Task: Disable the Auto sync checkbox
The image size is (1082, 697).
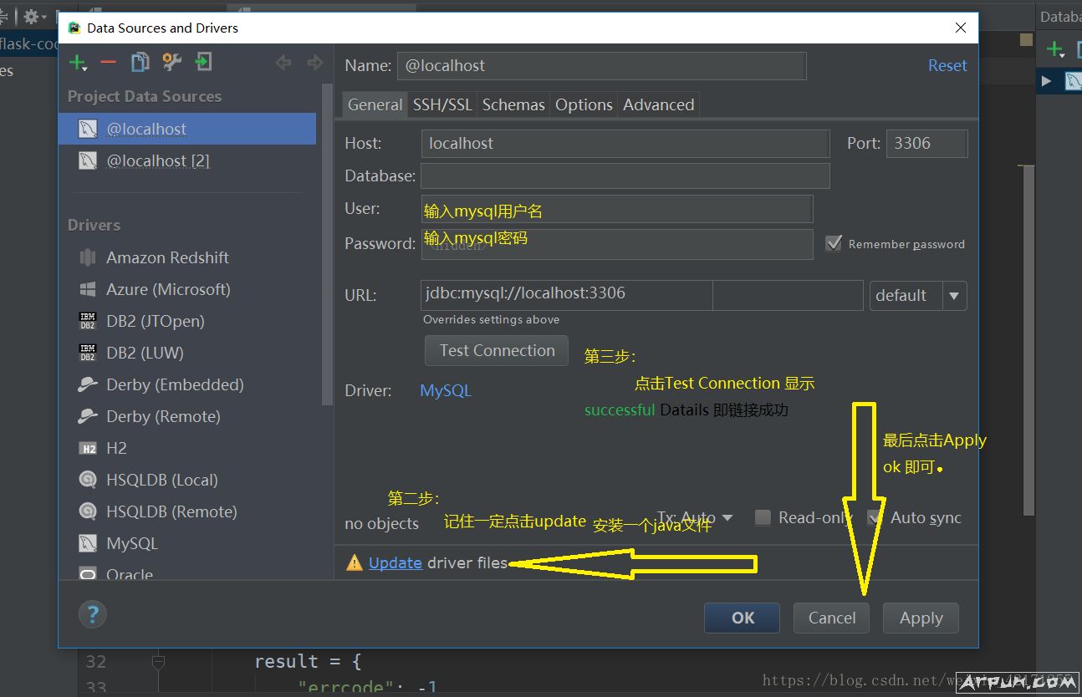Action: (x=875, y=516)
